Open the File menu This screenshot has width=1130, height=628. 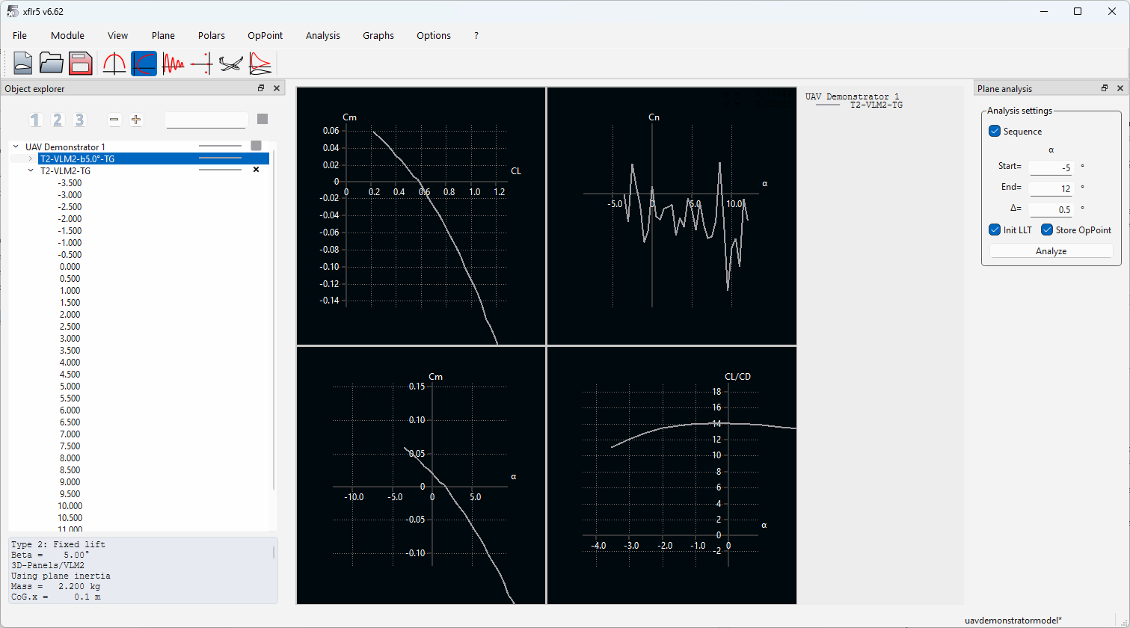(19, 35)
